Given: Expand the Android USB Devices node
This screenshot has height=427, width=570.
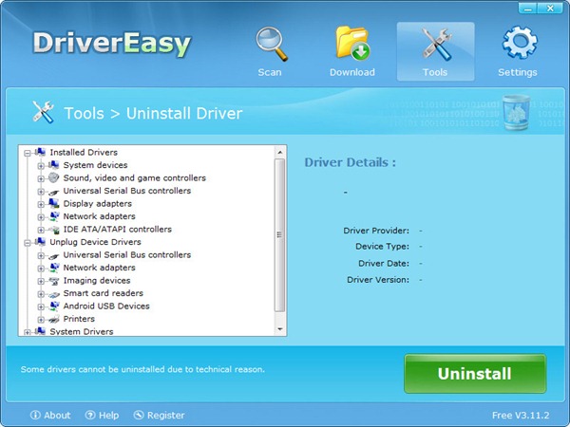Looking at the screenshot, I should click(41, 306).
